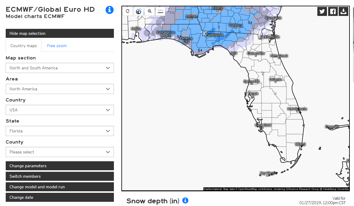Open the County Please select dropdown
Image resolution: width=354 pixels, height=206 pixels.
(x=60, y=152)
